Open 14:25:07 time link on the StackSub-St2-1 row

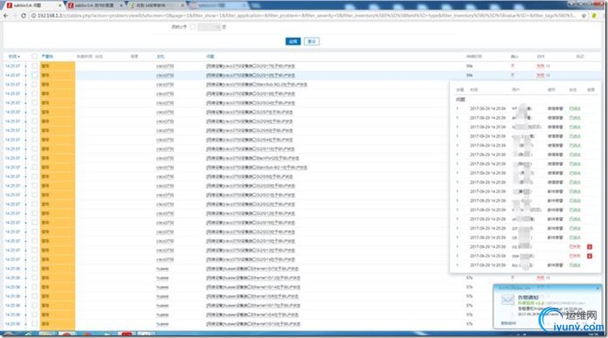point(12,167)
